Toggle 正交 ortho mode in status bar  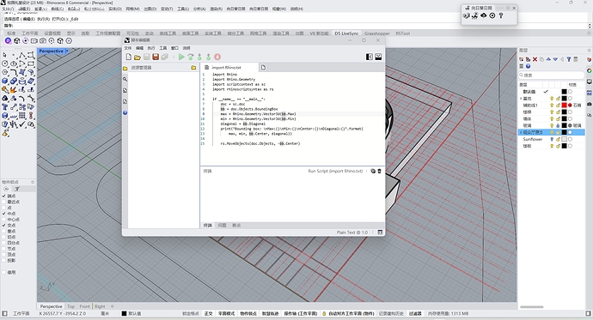click(208, 314)
